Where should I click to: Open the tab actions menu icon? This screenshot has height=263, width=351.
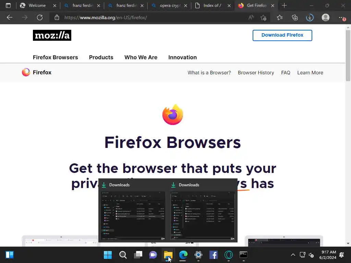8,5
